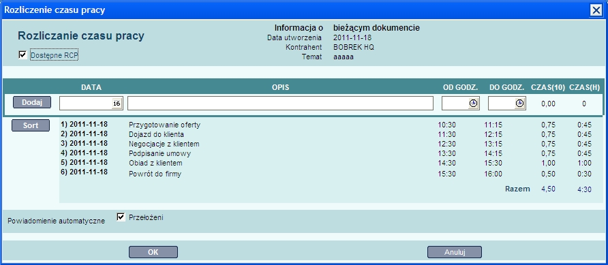608x265 pixels.
Task: Click end time '16:00'
Action: click(493, 174)
